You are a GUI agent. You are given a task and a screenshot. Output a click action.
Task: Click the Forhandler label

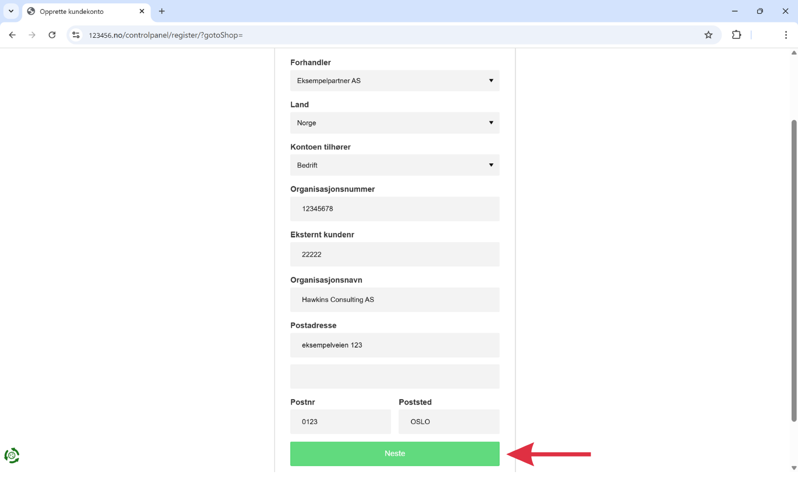[x=311, y=62]
